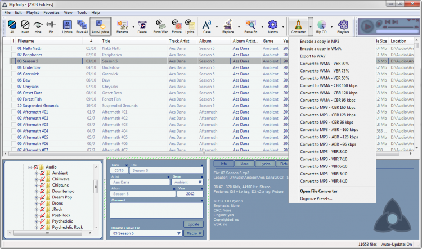The width and height of the screenshot is (422, 249).
Task: Open the File menu
Action: tap(7, 12)
